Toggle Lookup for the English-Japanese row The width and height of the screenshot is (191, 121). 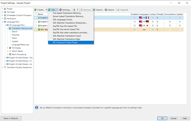click(x=153, y=25)
